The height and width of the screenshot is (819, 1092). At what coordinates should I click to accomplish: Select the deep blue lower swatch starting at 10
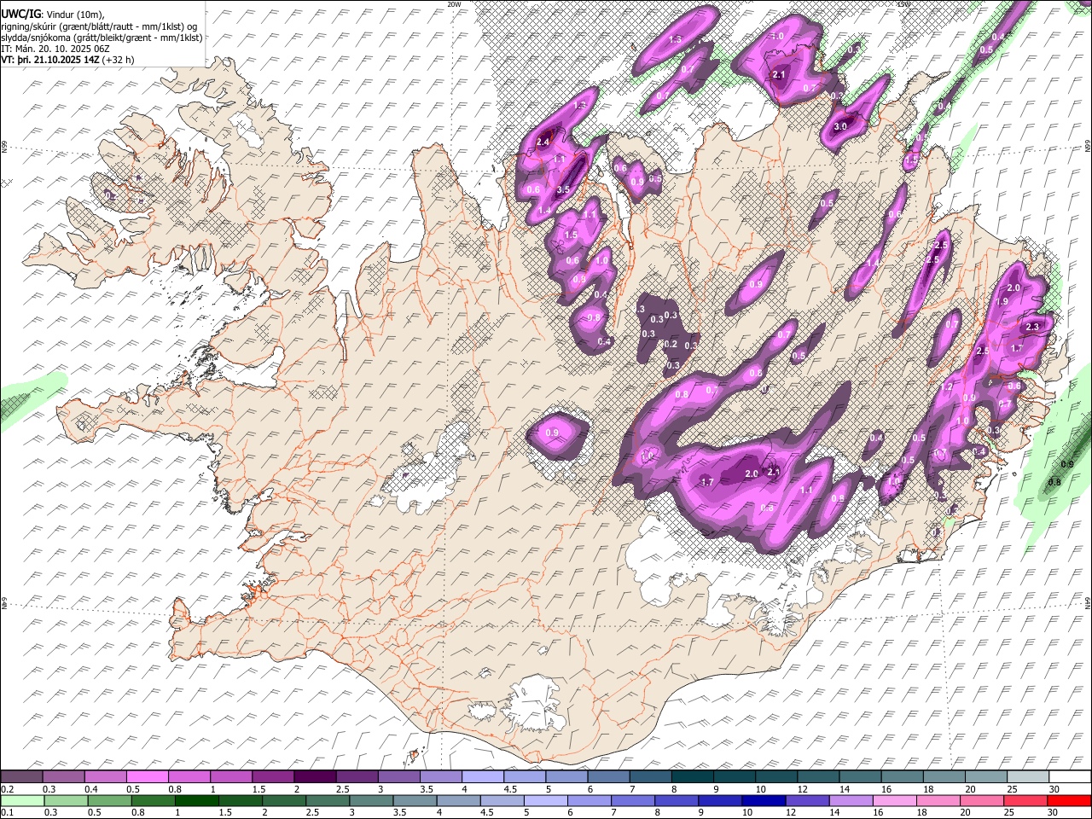point(764,800)
